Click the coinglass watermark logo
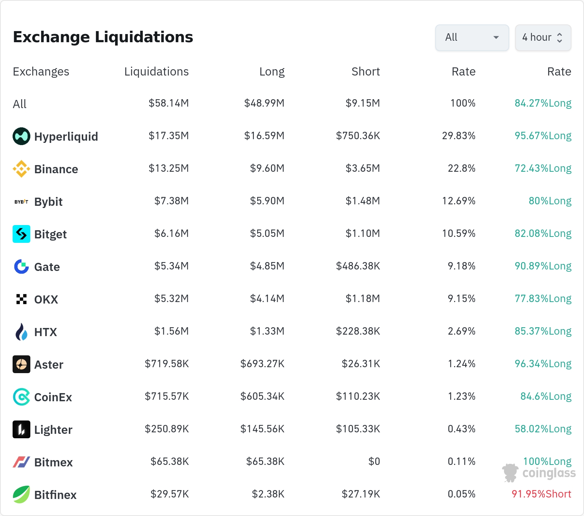The height and width of the screenshot is (516, 584). tap(539, 473)
